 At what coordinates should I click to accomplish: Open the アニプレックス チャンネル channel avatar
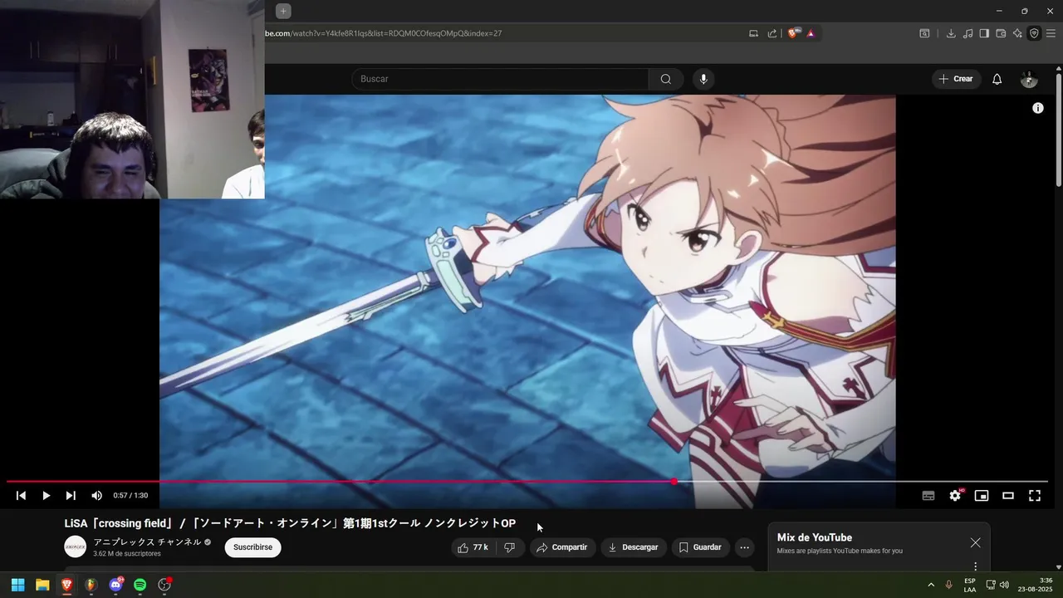click(x=76, y=547)
